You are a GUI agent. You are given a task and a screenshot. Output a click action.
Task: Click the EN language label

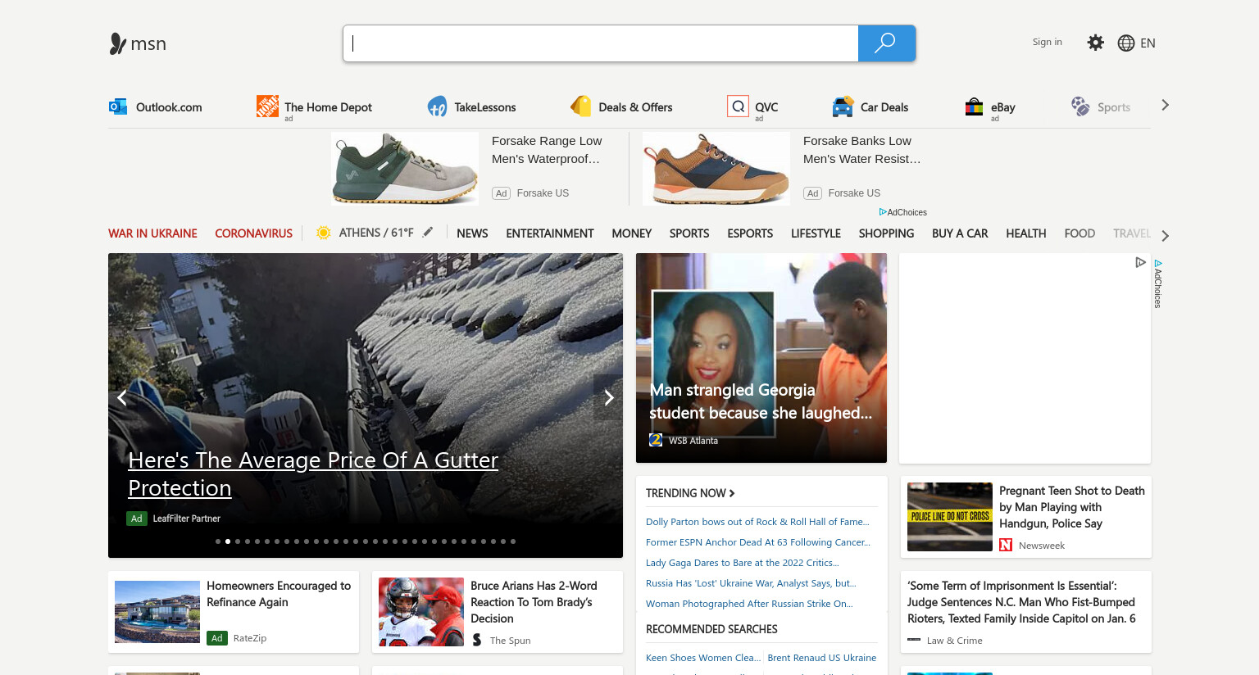tap(1148, 43)
